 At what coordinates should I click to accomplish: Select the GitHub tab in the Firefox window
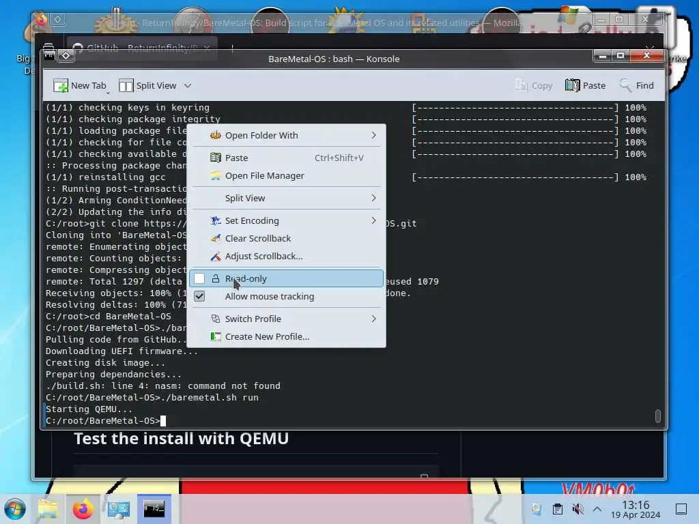[142, 48]
